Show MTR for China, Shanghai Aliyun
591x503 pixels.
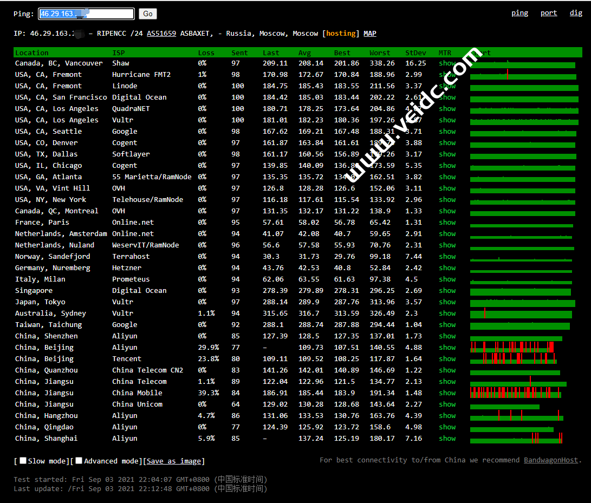pyautogui.click(x=447, y=439)
